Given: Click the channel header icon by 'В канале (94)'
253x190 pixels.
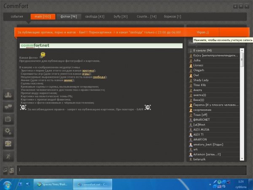Looking at the screenshot, I should pyautogui.click(x=191, y=51).
